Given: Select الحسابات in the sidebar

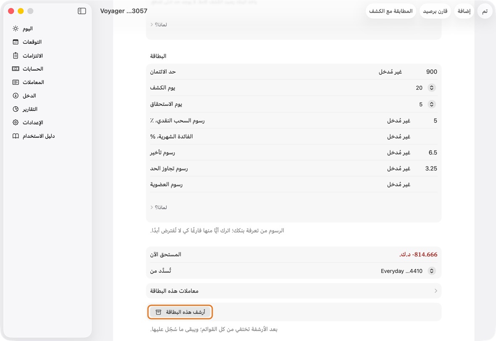Looking at the screenshot, I should [47, 68].
